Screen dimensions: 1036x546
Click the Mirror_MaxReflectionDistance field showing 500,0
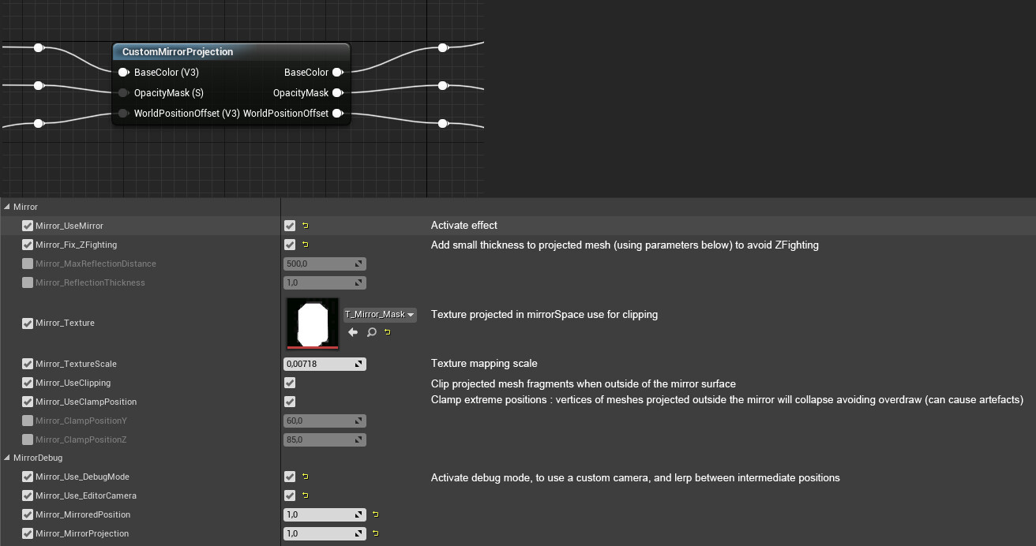325,264
